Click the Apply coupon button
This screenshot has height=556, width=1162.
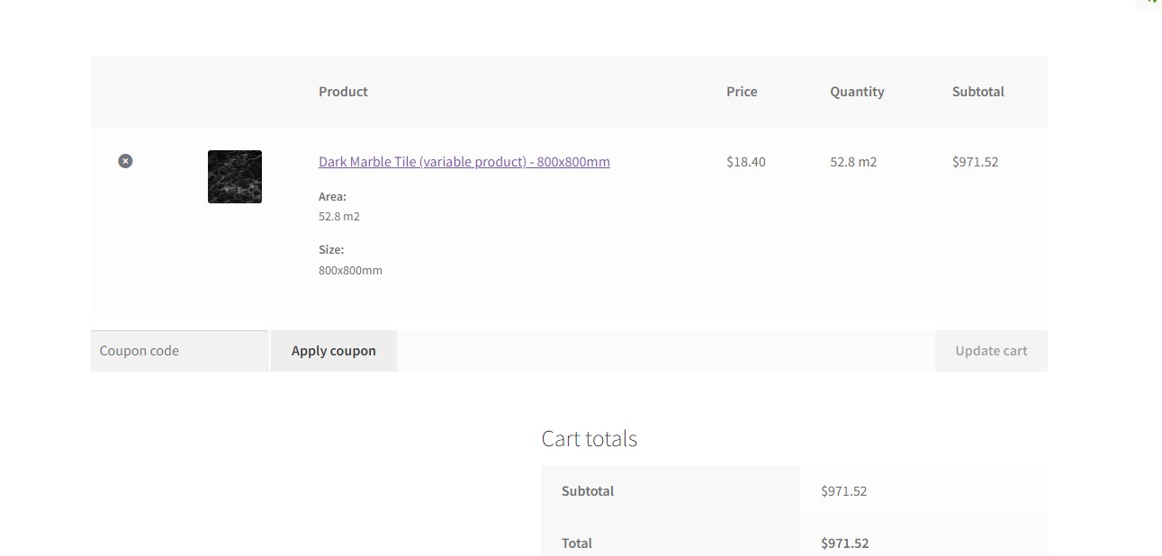[x=333, y=350]
